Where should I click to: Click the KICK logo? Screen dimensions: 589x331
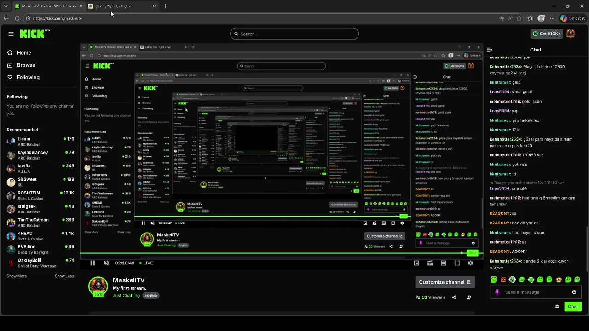[x=35, y=34]
